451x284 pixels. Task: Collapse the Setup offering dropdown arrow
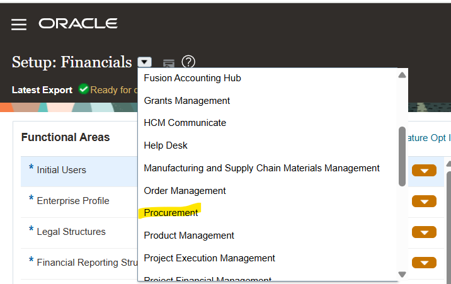click(x=145, y=62)
